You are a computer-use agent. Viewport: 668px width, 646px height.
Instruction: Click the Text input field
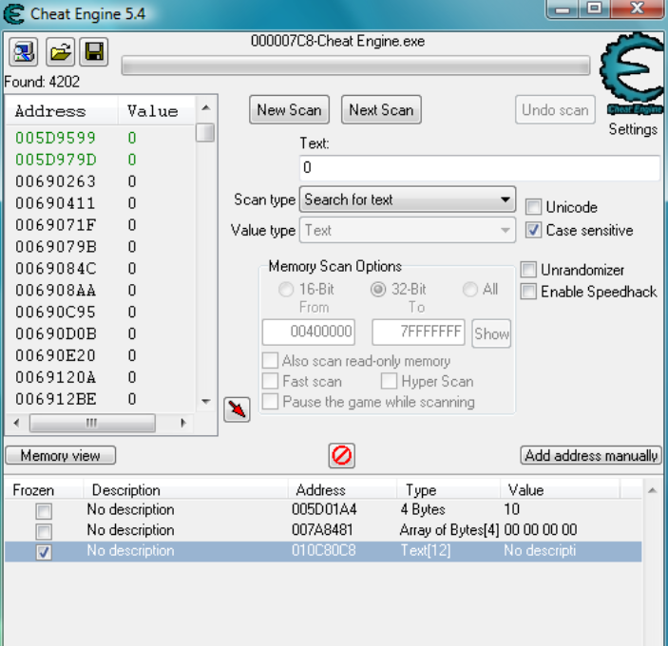(x=480, y=167)
